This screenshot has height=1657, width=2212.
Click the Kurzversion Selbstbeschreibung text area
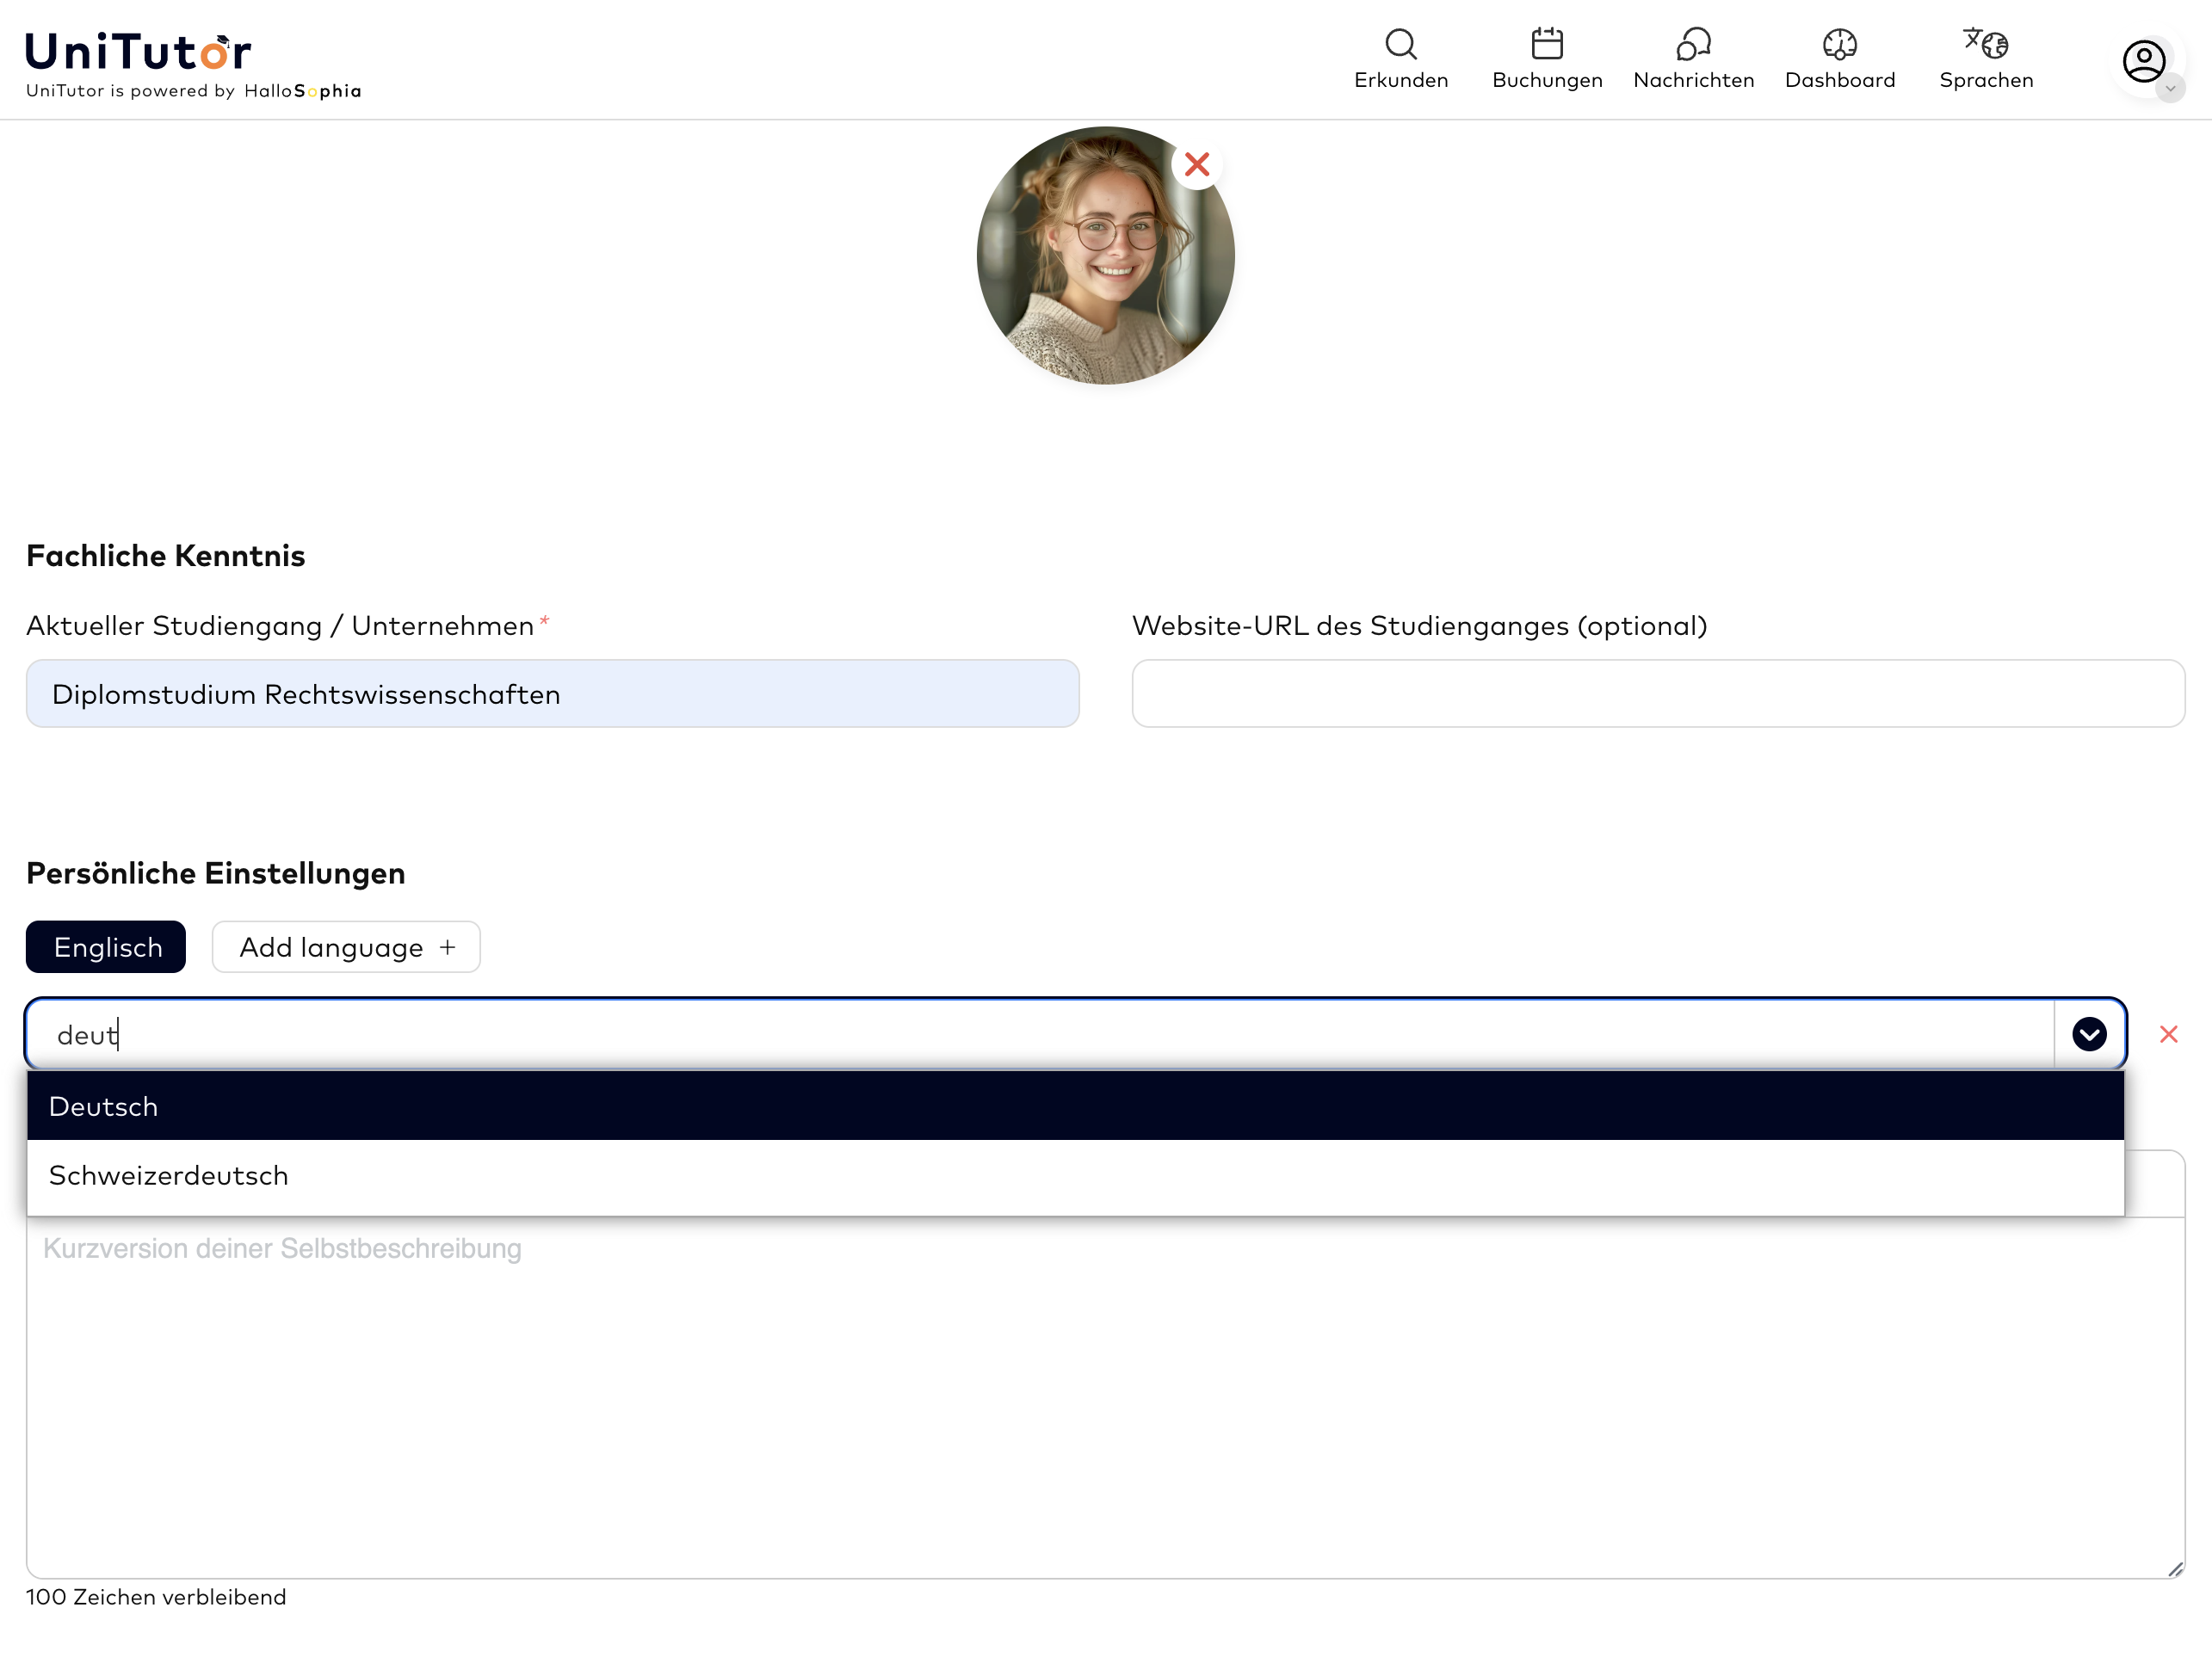(1105, 1397)
